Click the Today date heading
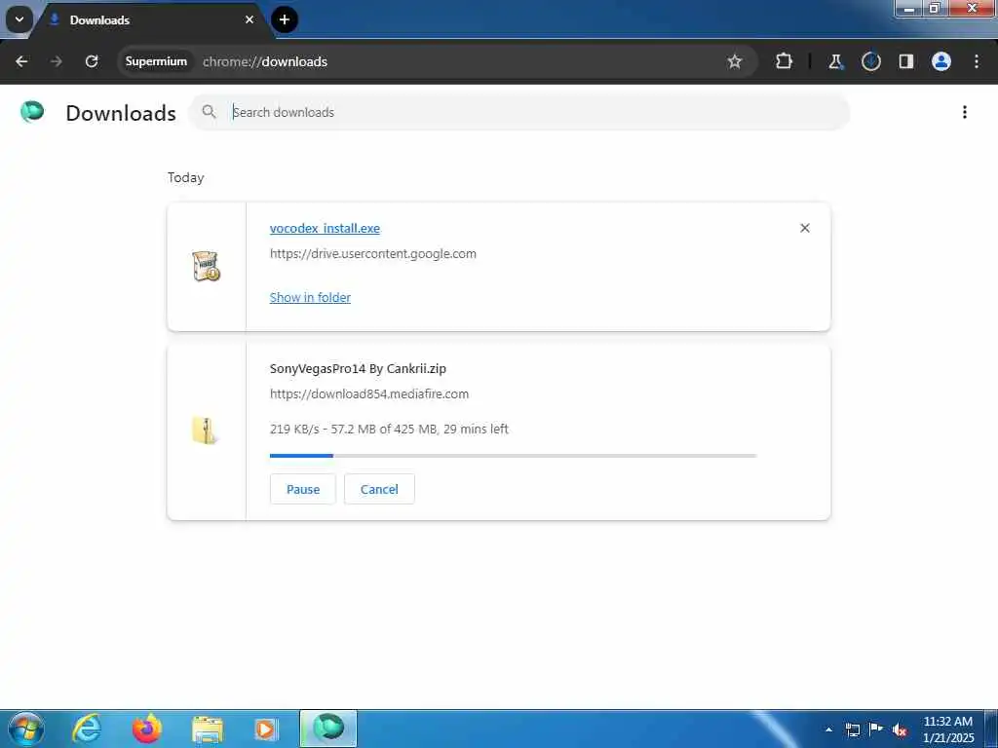 (x=186, y=177)
